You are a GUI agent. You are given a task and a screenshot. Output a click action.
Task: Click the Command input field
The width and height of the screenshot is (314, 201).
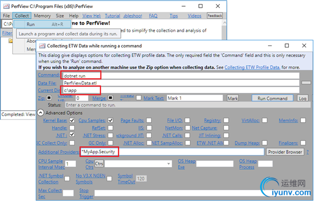(x=181, y=76)
